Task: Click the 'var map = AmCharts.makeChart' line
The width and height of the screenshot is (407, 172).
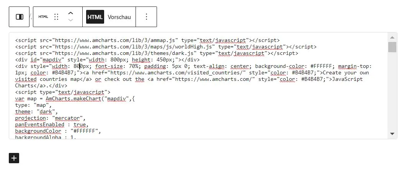Action: (x=75, y=98)
